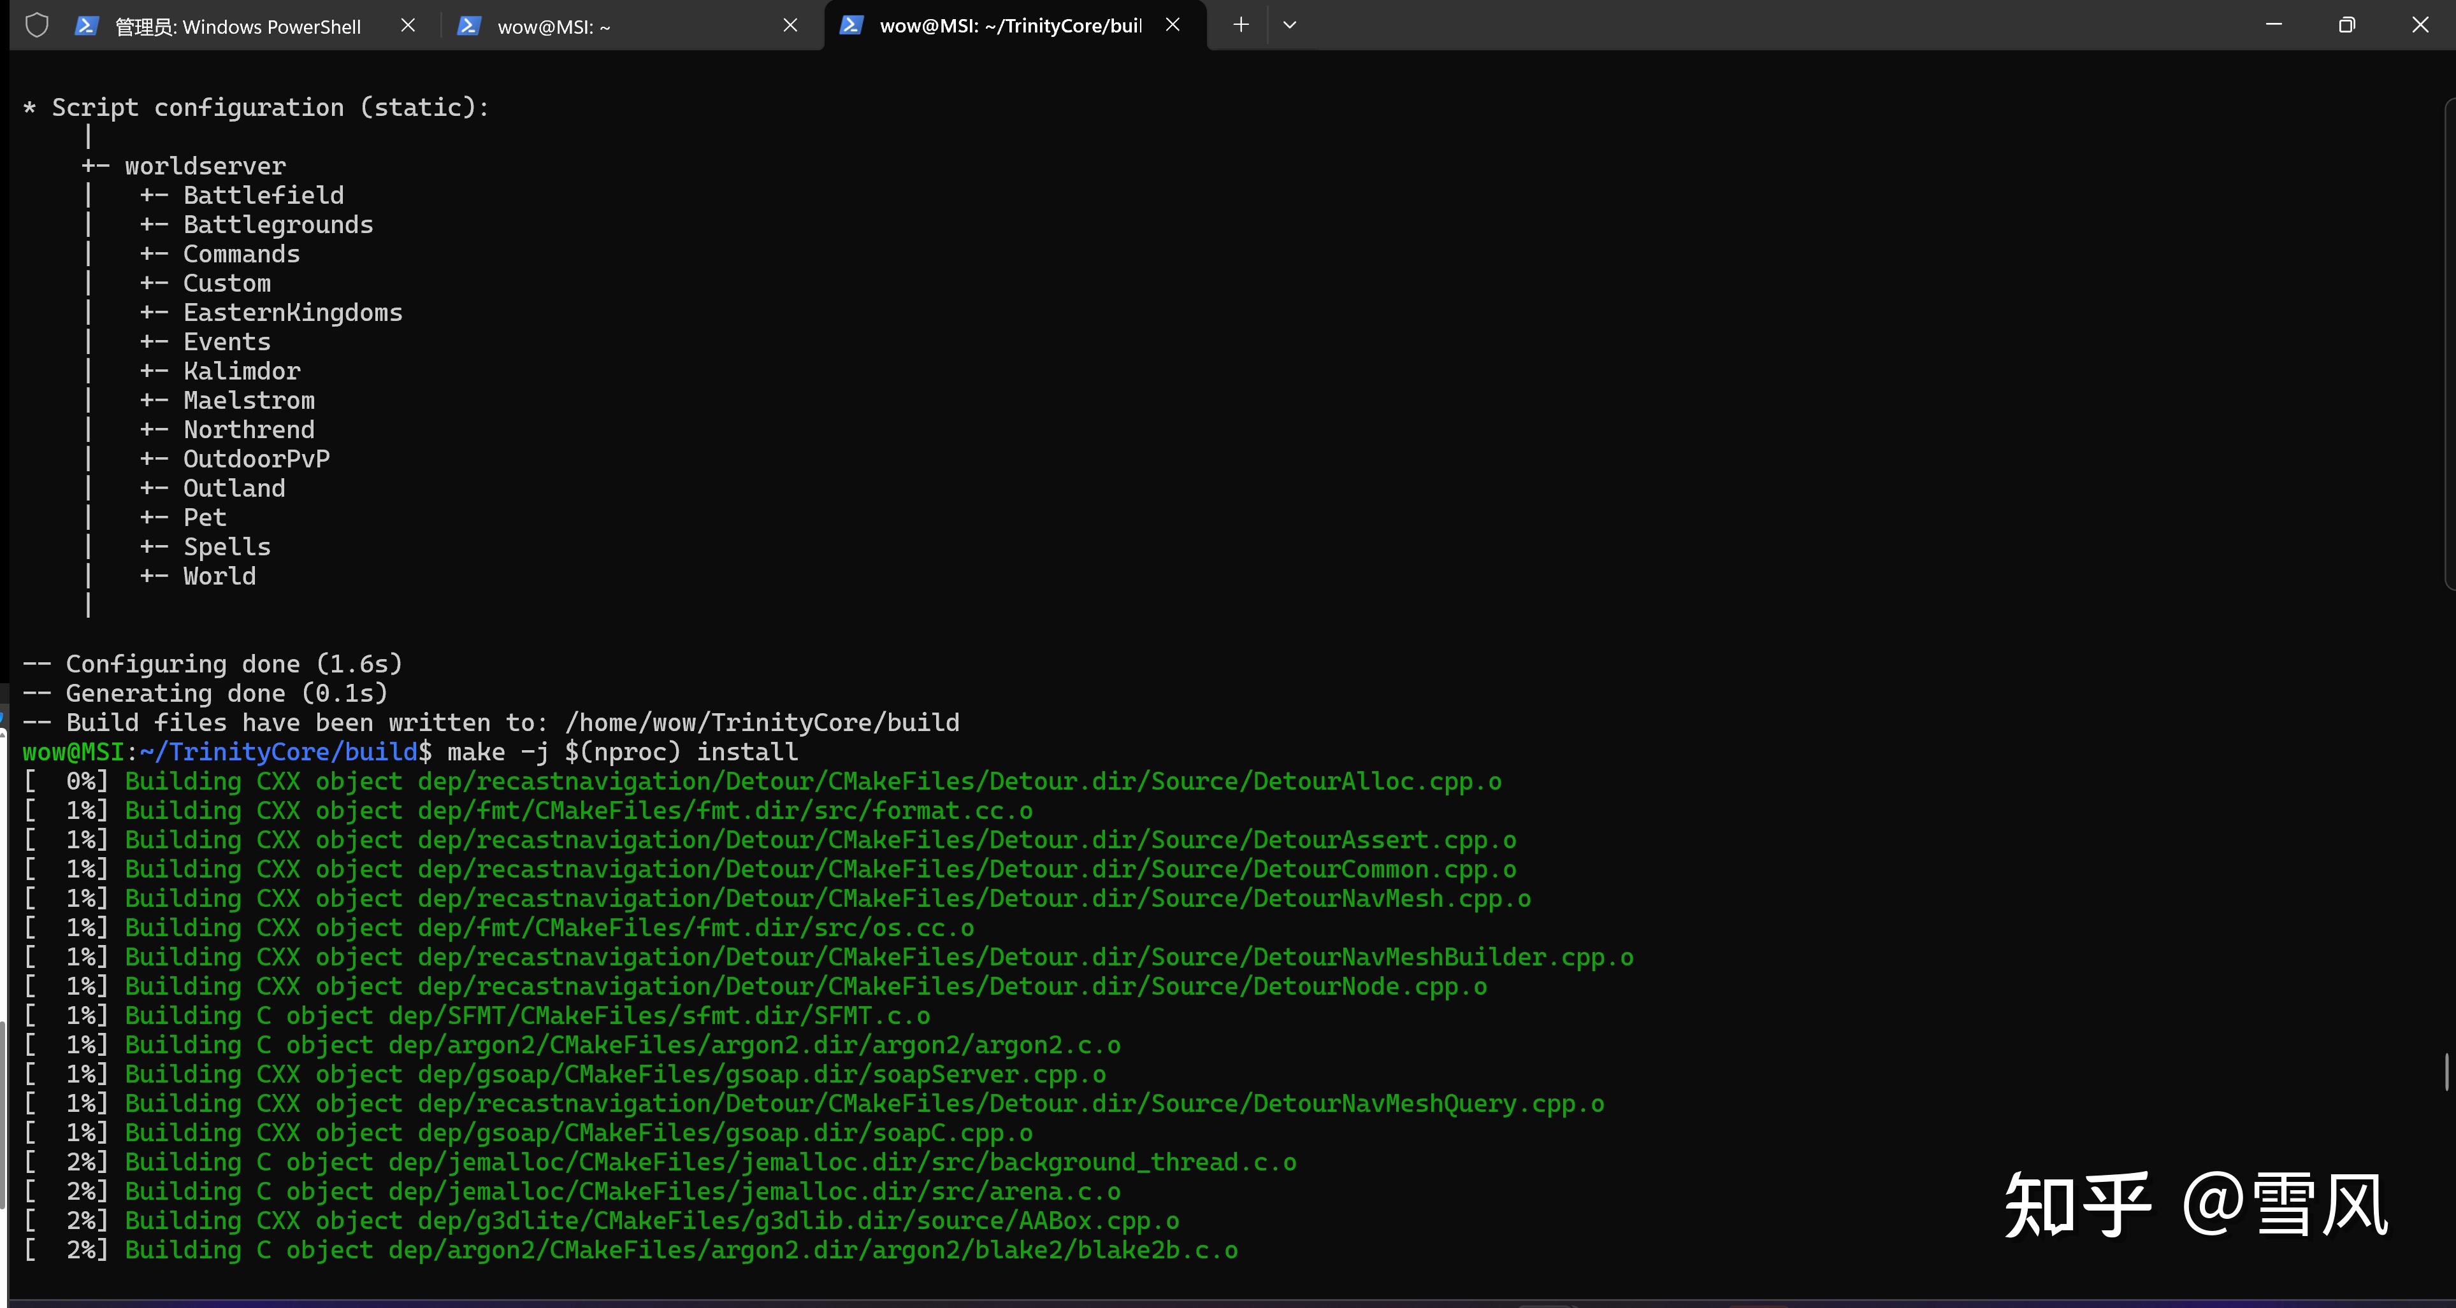
Task: Minimize the terminal window
Action: [x=2274, y=25]
